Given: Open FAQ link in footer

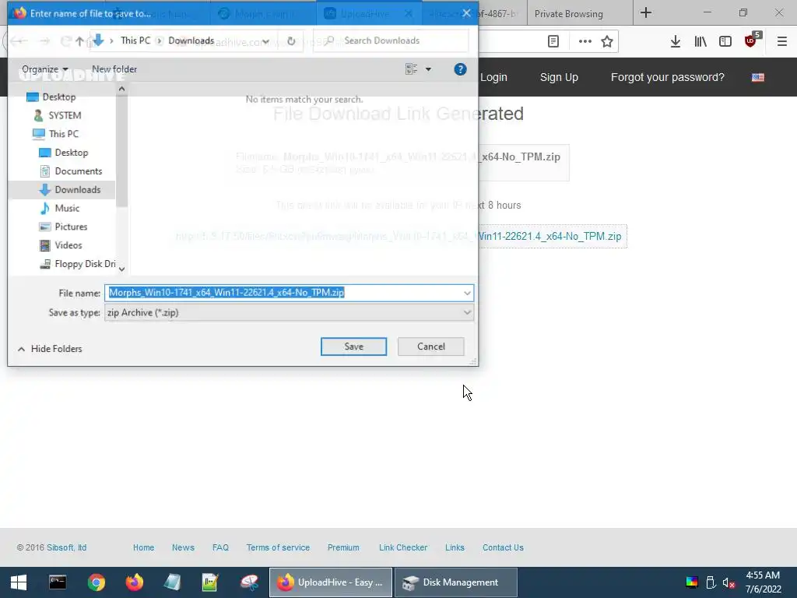Looking at the screenshot, I should click(x=220, y=547).
